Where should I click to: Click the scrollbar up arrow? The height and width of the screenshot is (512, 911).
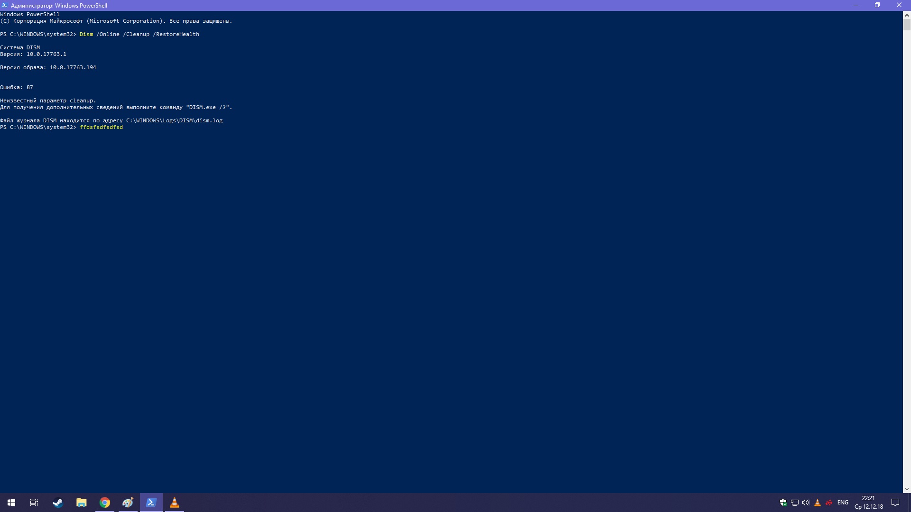(907, 15)
